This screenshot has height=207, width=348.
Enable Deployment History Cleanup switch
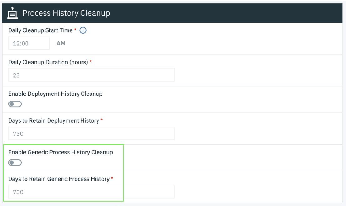click(15, 104)
